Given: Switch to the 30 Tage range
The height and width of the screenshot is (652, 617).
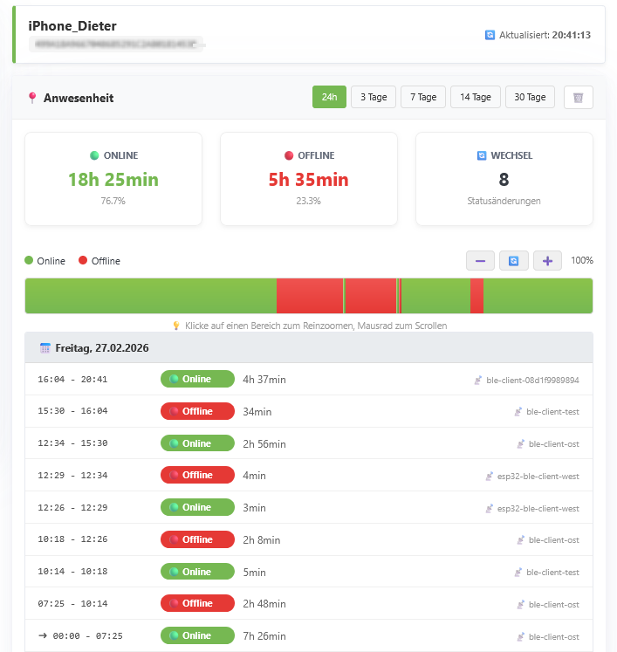Looking at the screenshot, I should 530,97.
